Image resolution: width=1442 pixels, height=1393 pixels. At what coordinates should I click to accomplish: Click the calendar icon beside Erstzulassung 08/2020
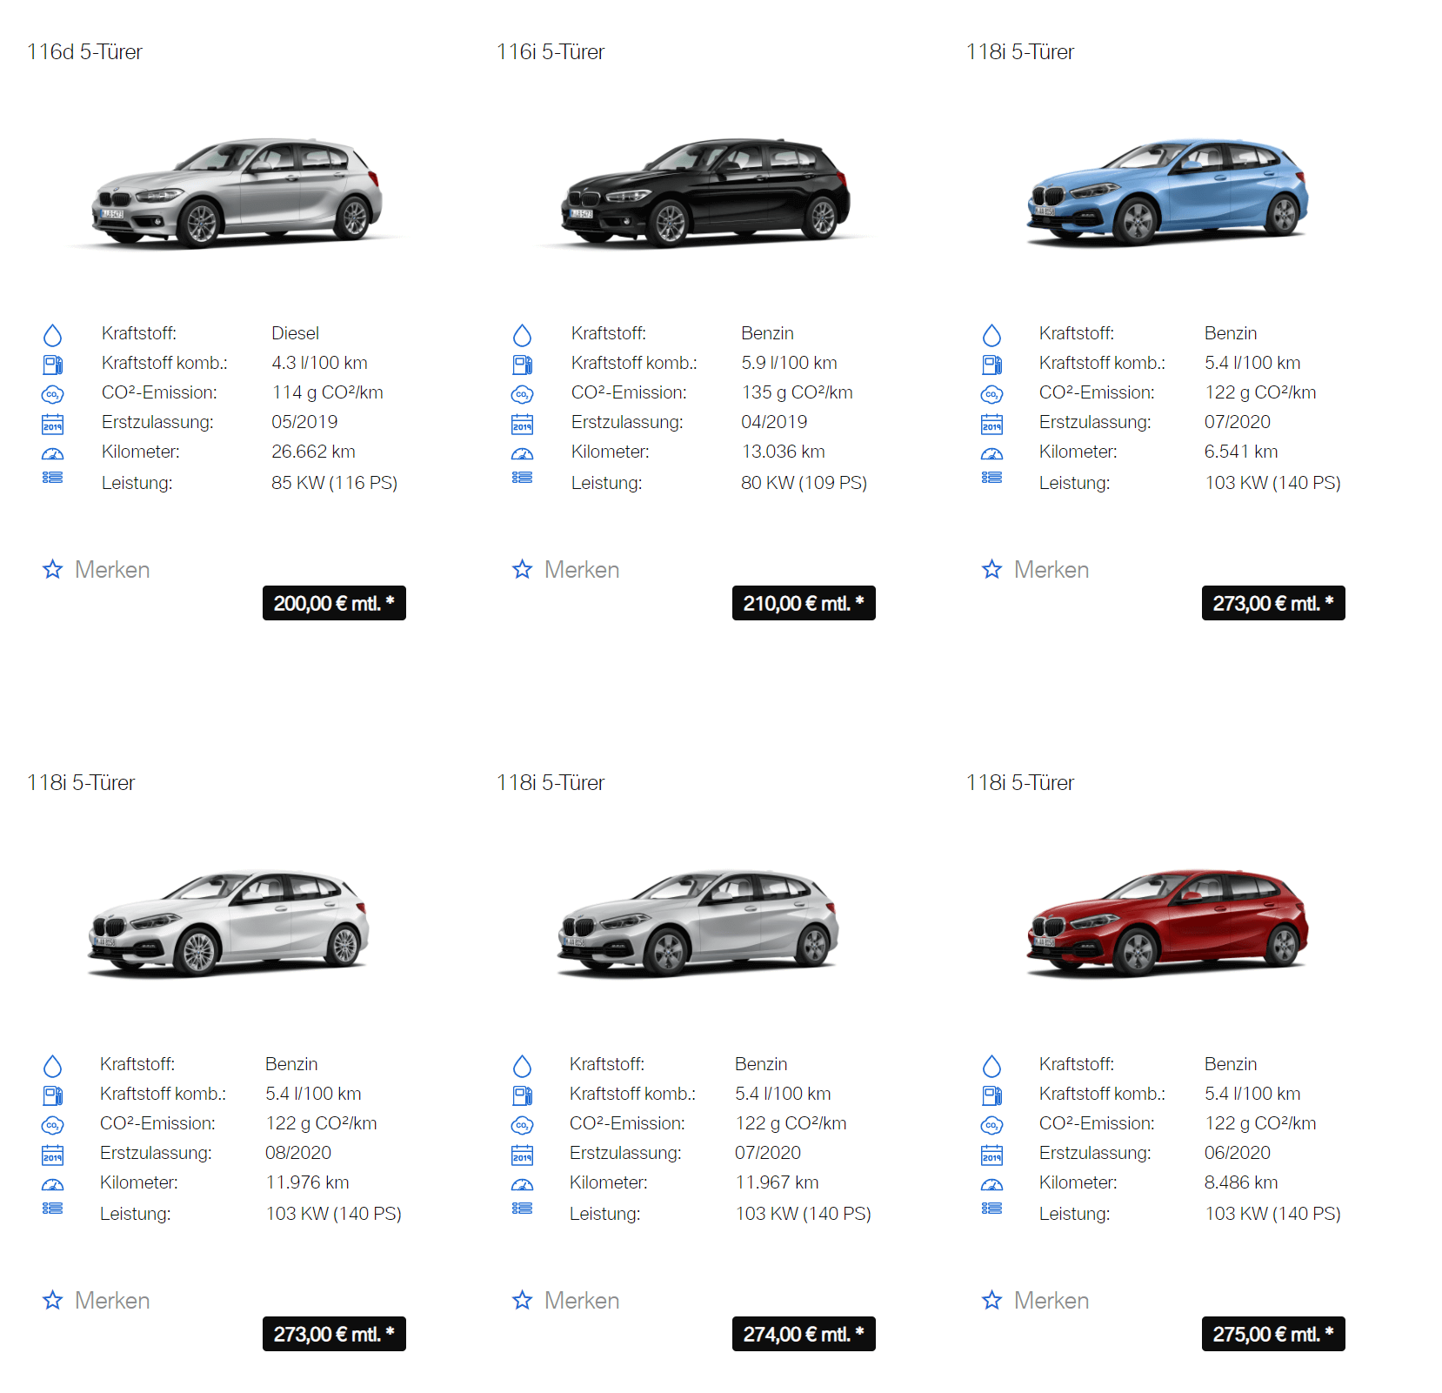[x=52, y=1155]
